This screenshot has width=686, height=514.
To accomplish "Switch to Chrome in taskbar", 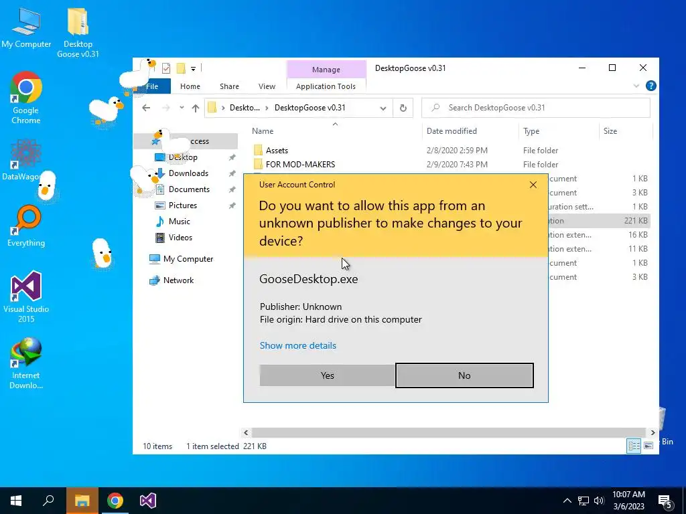I will (x=115, y=501).
